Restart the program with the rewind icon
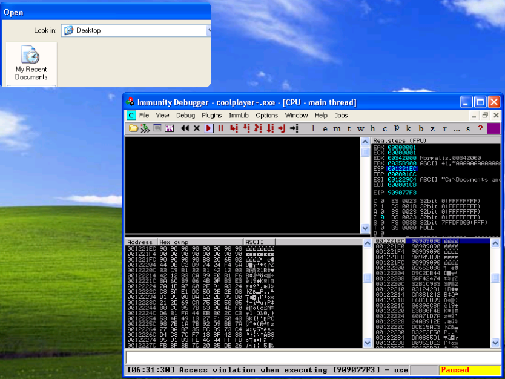Viewport: 505px width, 379px height. 185,128
